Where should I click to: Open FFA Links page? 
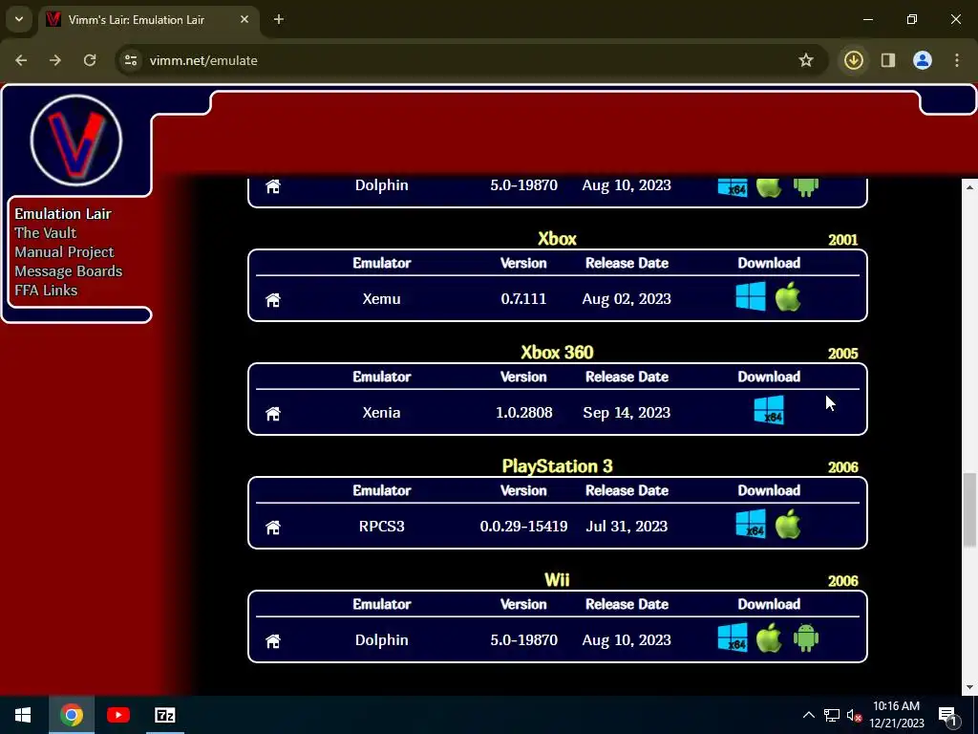(x=46, y=291)
